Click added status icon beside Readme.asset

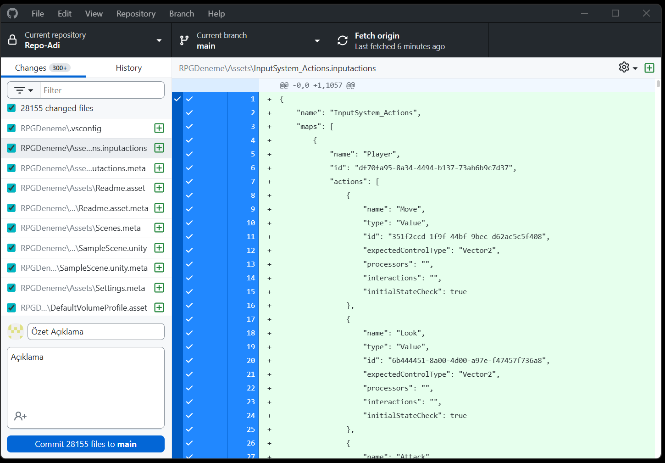coord(159,188)
